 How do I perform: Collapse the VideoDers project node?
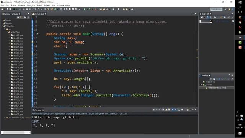click(2, 26)
